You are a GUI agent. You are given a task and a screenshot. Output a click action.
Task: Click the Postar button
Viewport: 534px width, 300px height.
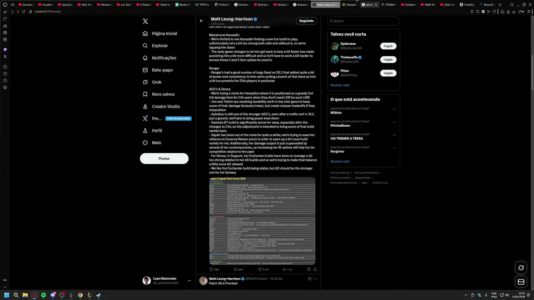(x=164, y=158)
